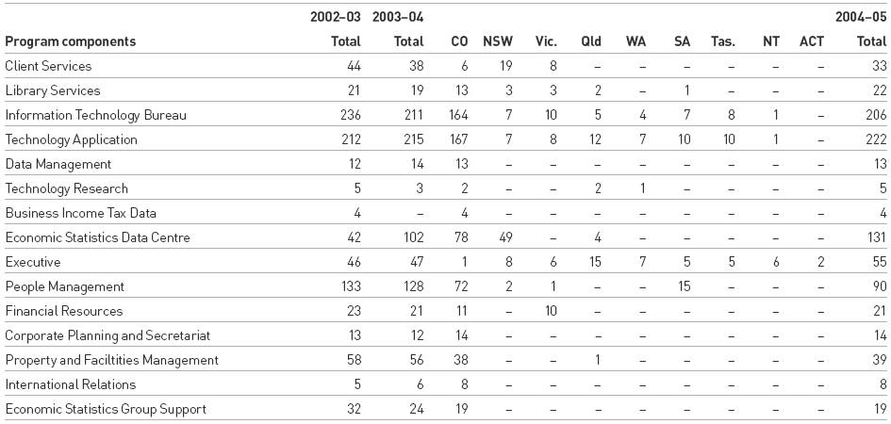
Task: Select the Financial Resources row label
Action: point(64,311)
